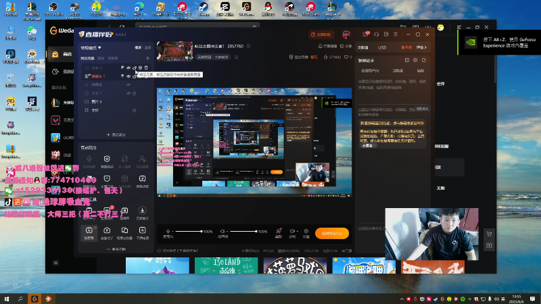Viewport: 541px width, 304px height.
Task: Switch to the rightmost tab in danmaku assistant
Action: point(421,71)
